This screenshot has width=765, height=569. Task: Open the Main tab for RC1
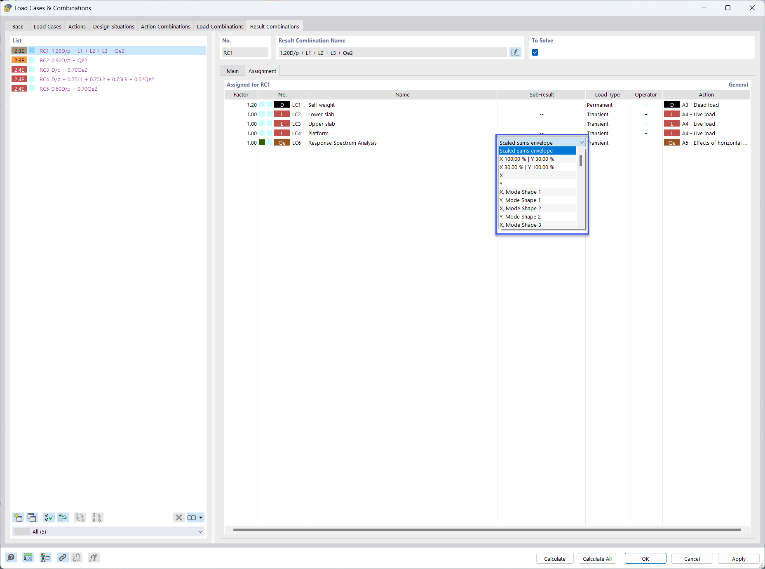[232, 71]
